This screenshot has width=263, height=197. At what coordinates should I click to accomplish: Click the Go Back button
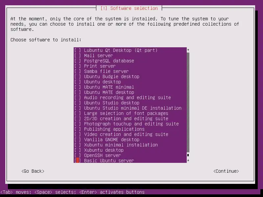coord(33,171)
